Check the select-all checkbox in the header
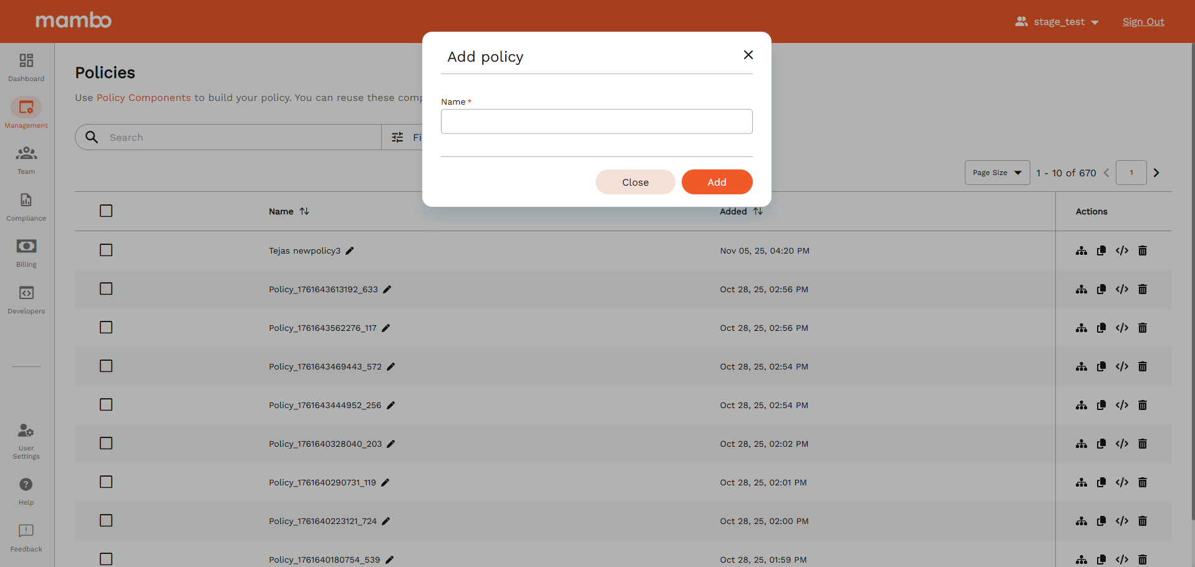 (105, 211)
